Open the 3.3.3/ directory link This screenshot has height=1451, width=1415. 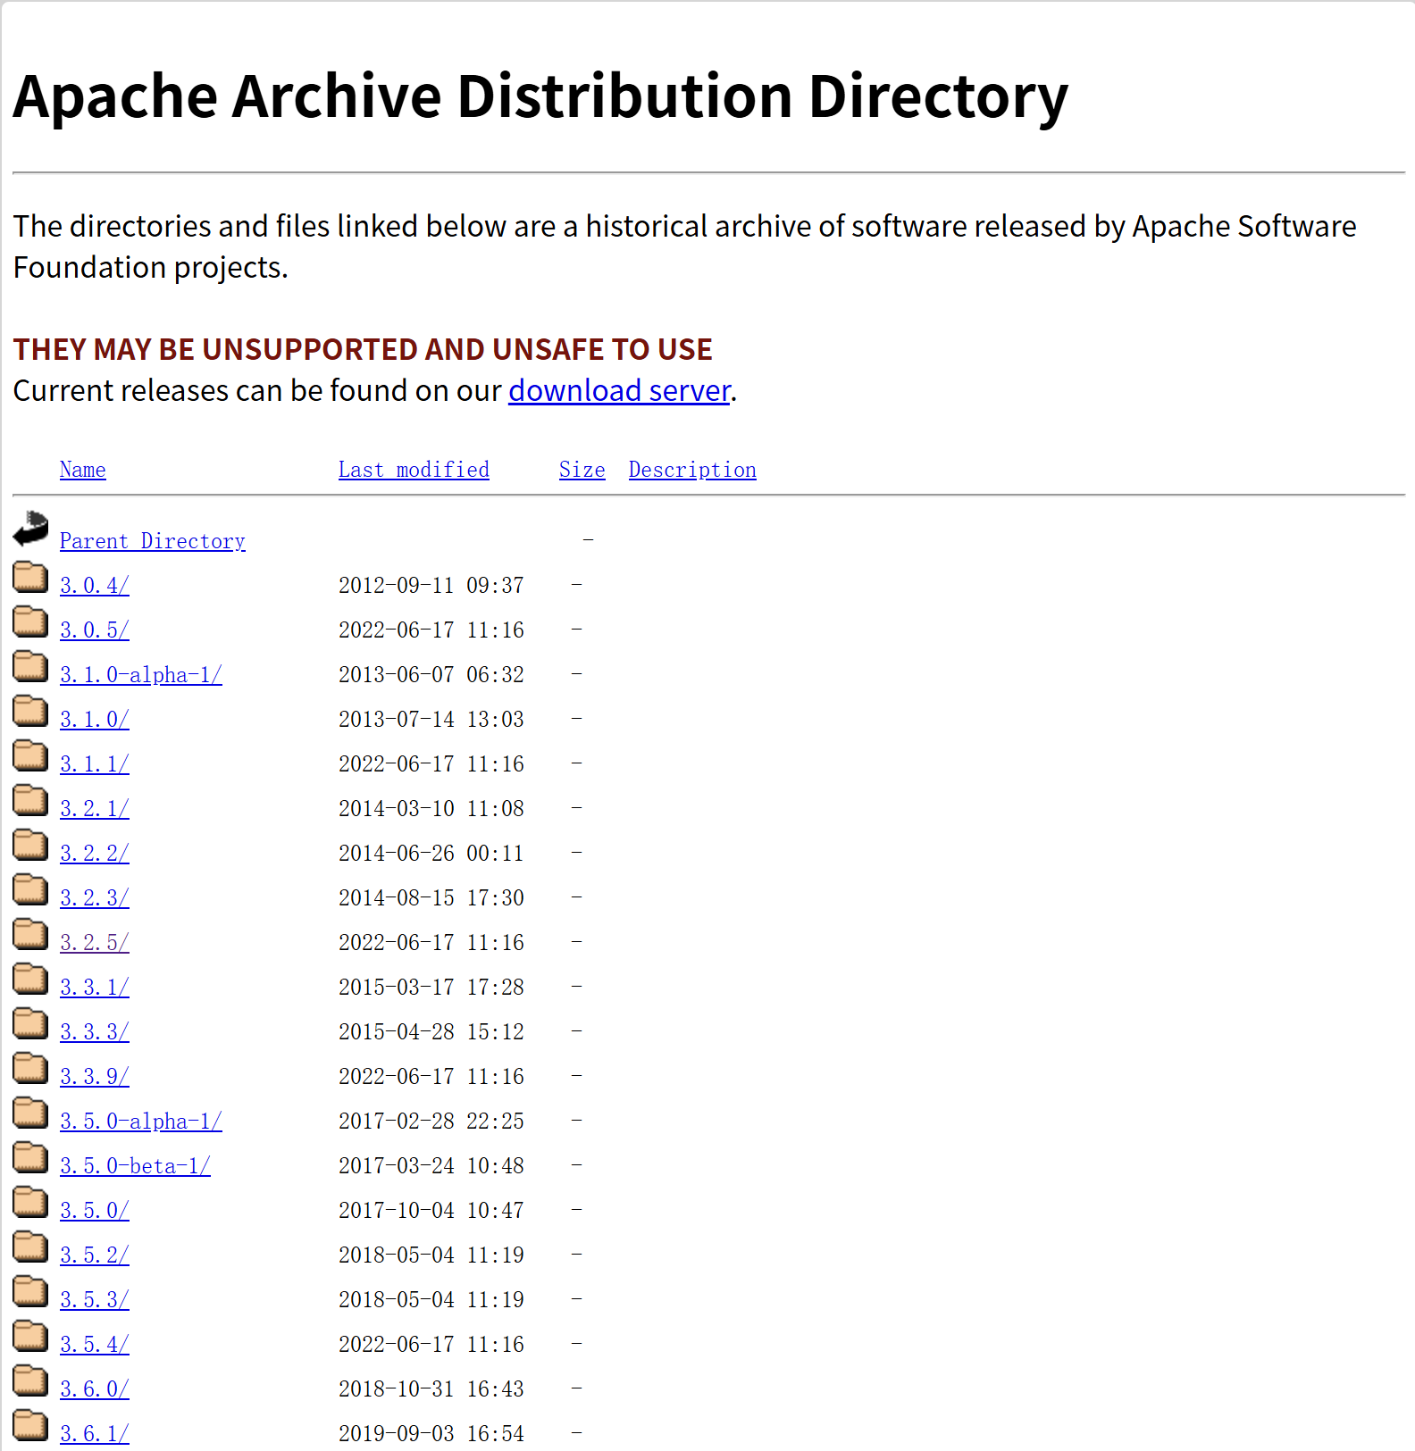coord(95,1032)
